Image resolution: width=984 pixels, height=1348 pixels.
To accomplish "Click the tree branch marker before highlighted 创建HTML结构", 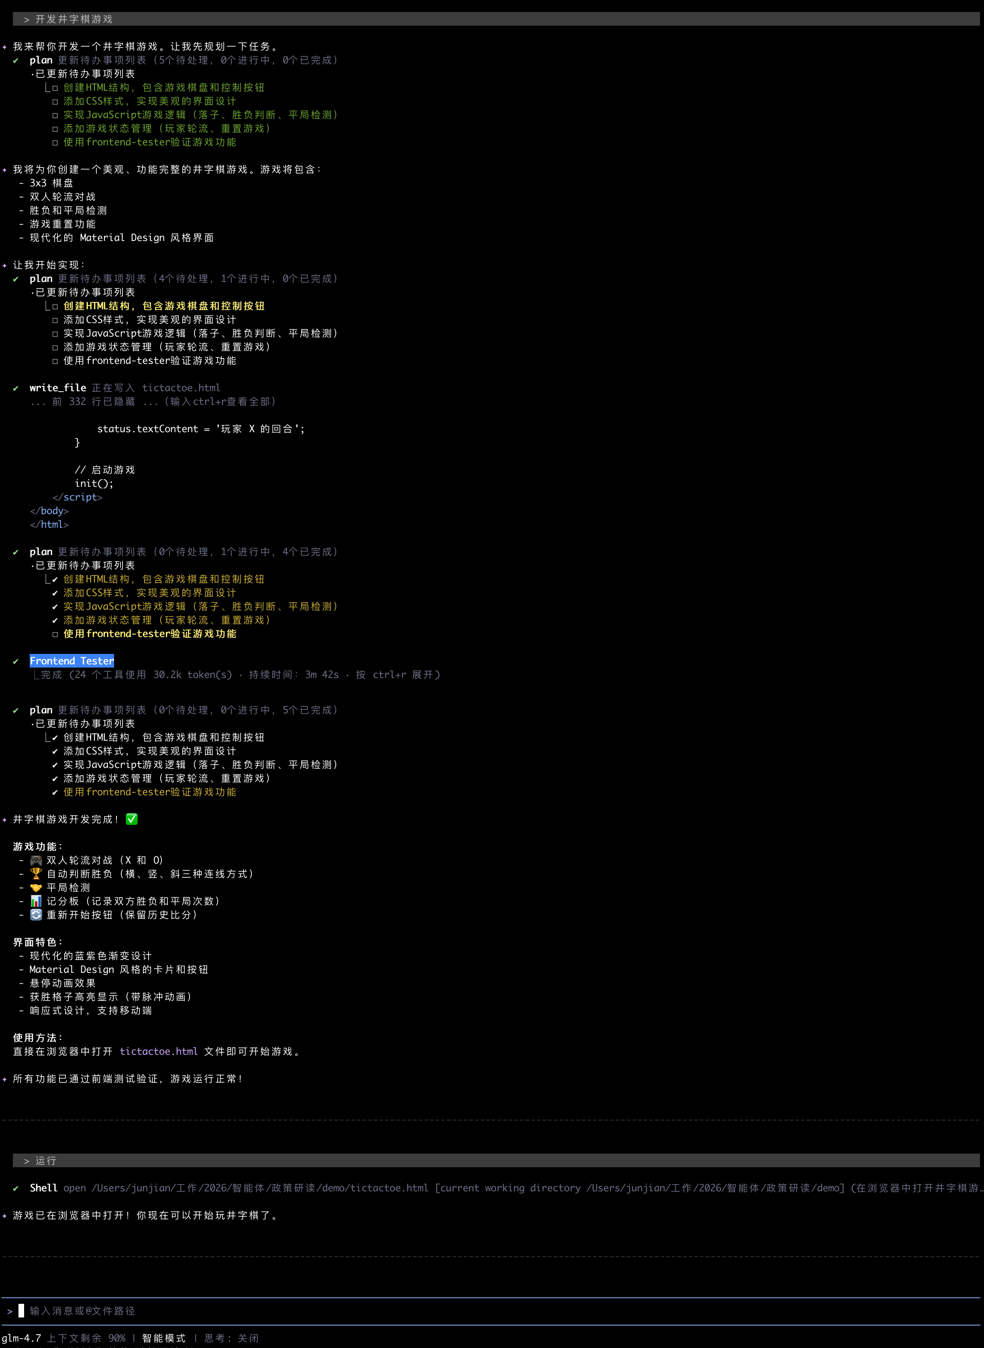I will point(48,306).
